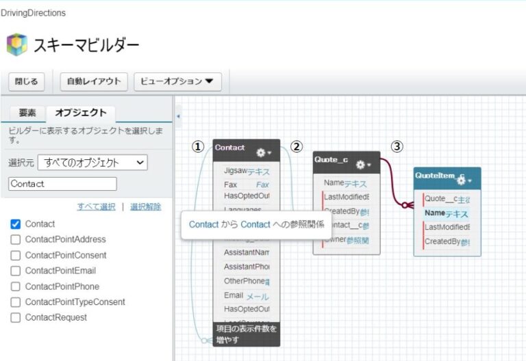Screen dimensions: 526x361
Task: Collapse the left sidebar with arrow handle
Action: 178,116
